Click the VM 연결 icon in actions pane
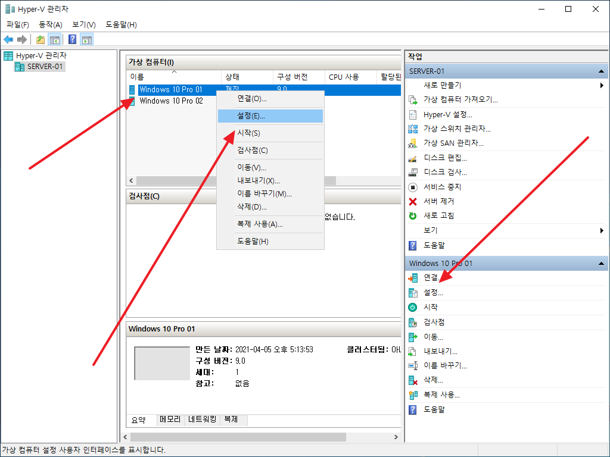Viewport: 610px width, 457px height. (x=413, y=278)
